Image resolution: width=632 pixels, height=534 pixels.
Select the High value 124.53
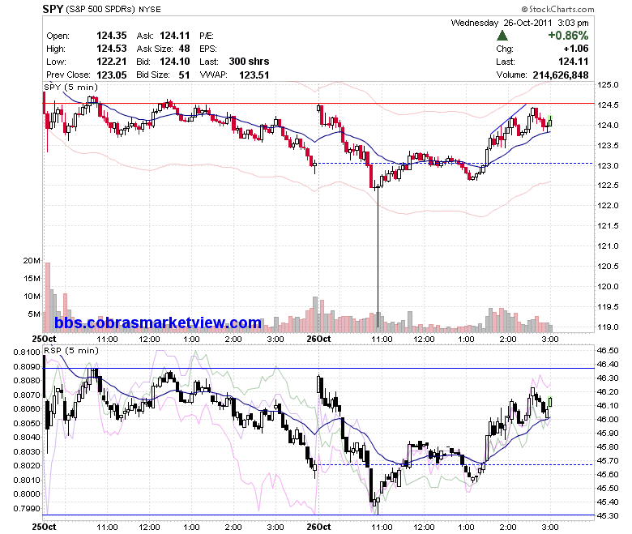[x=112, y=49]
